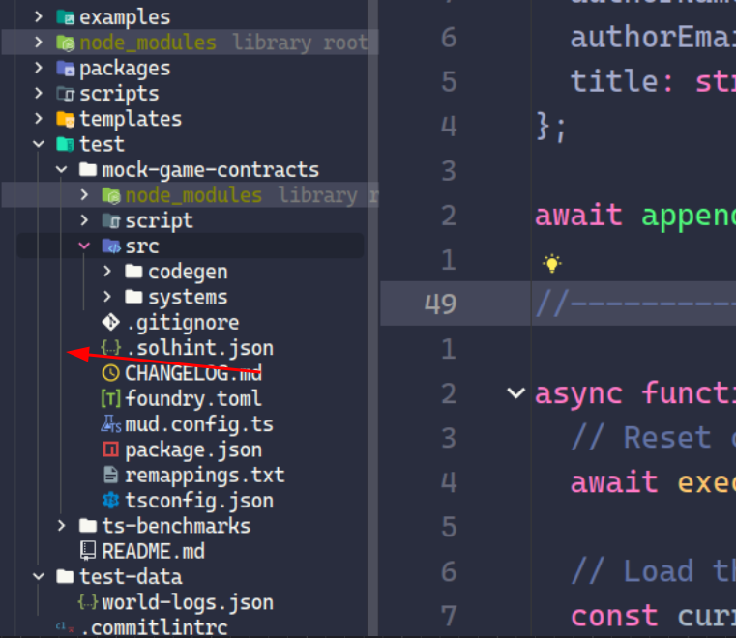Open the .commitlintrc file

pyautogui.click(x=154, y=627)
